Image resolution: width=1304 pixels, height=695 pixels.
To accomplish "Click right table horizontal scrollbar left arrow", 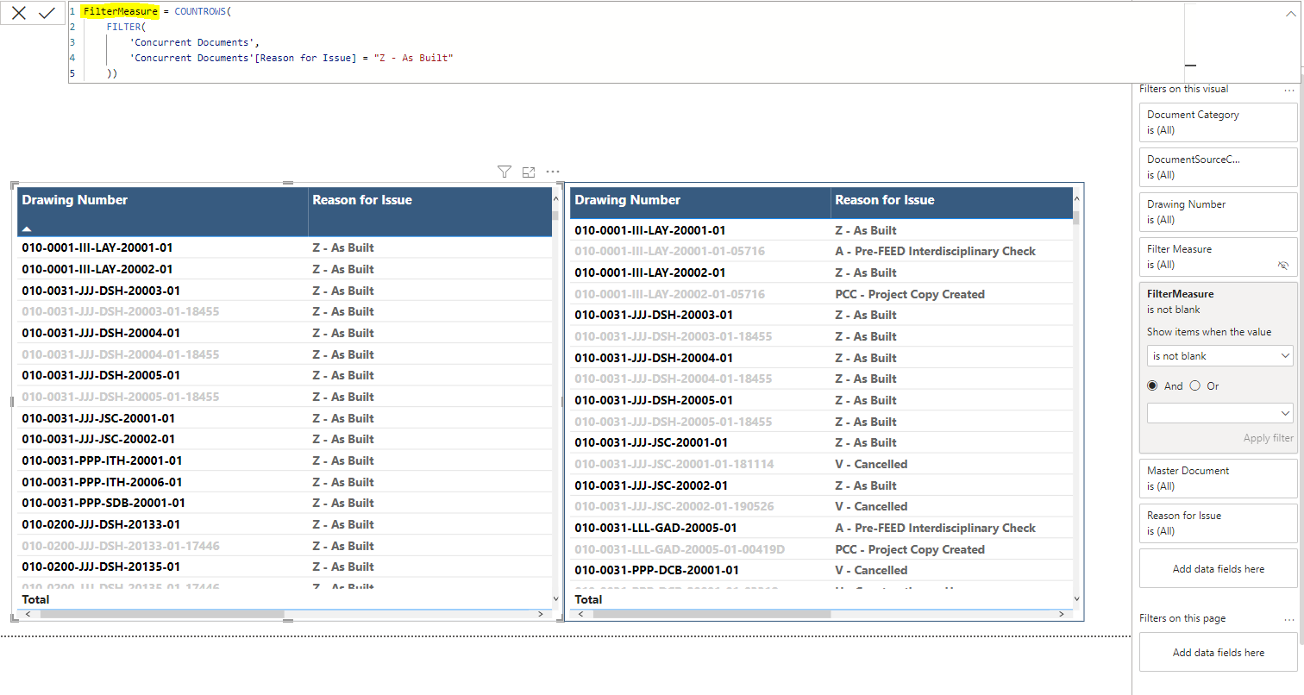I will click(580, 614).
